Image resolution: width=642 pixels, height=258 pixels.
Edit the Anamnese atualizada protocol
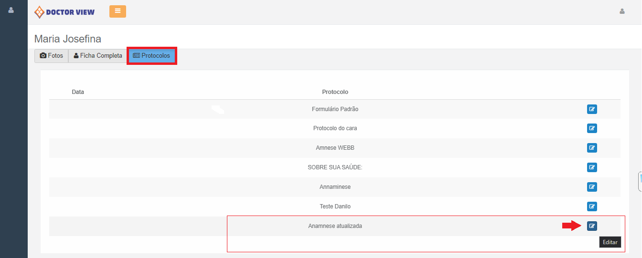(592, 226)
